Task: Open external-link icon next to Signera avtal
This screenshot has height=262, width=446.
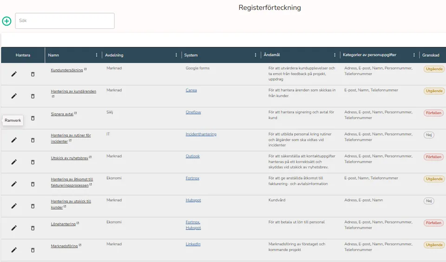Action: coord(75,113)
